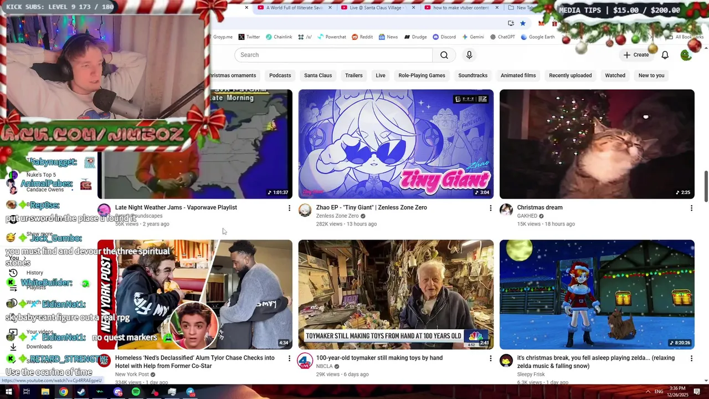Screen dimensions: 709x399
Task: Open the News bookmark
Action: click(x=388, y=37)
